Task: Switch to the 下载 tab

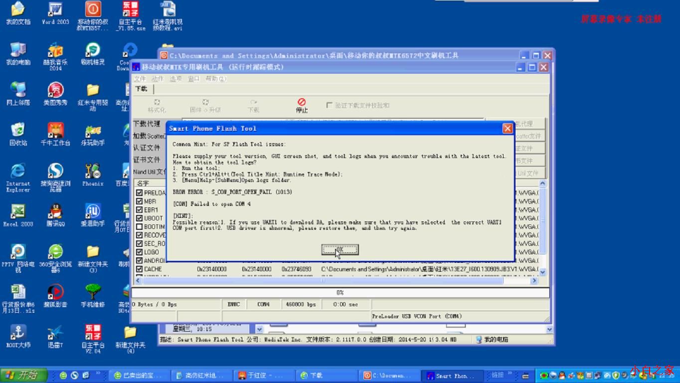Action: [142, 89]
